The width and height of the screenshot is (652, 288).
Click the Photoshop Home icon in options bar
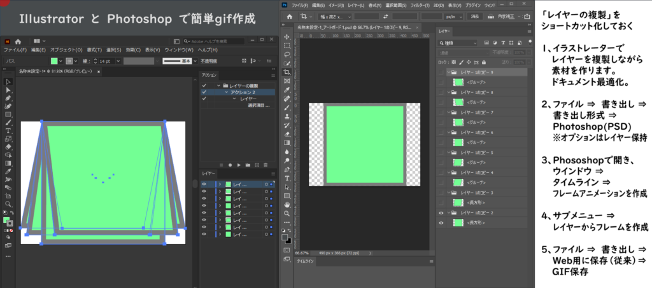click(x=290, y=16)
